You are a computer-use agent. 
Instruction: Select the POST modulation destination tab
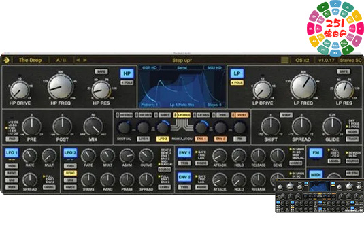tap(239, 115)
